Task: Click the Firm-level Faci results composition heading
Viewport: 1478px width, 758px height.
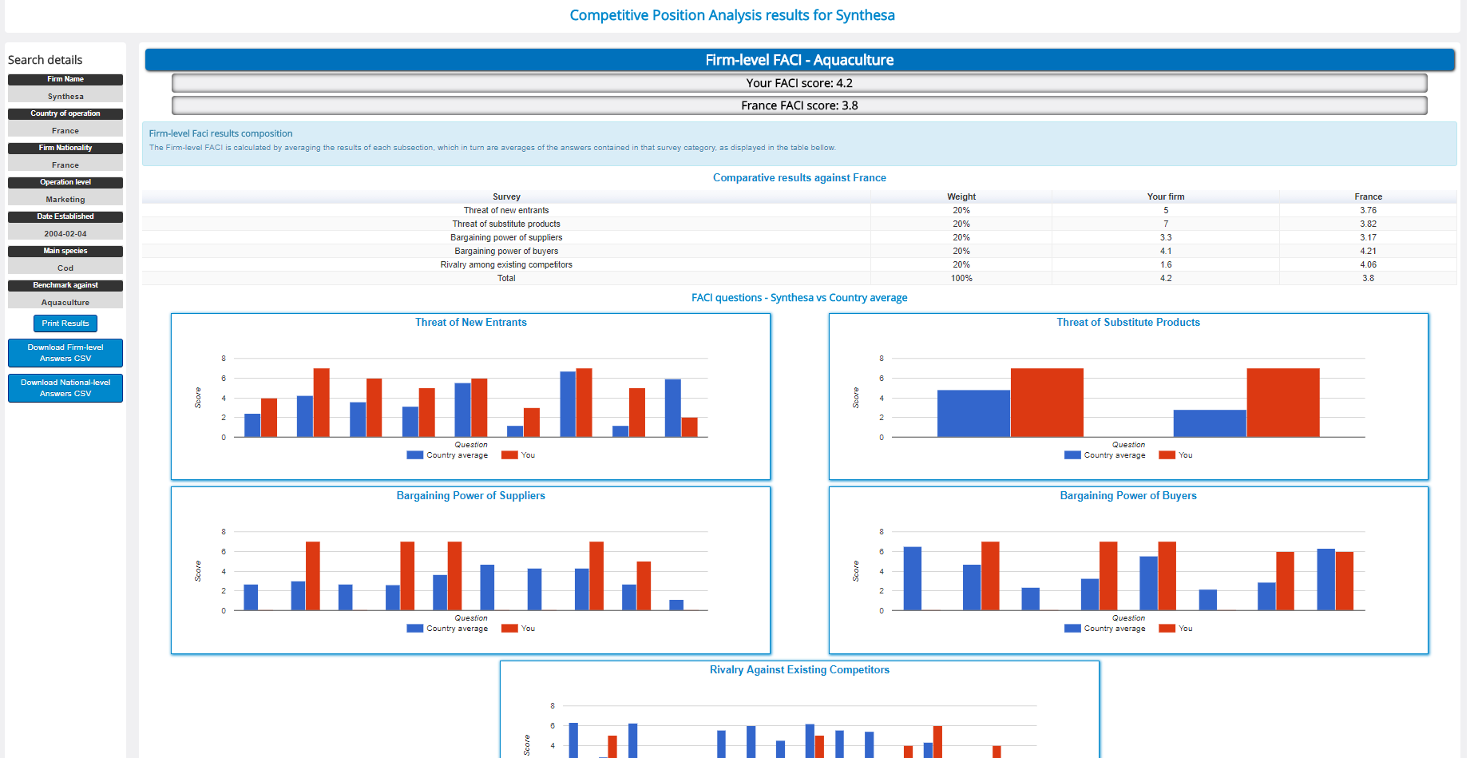Action: 220,133
